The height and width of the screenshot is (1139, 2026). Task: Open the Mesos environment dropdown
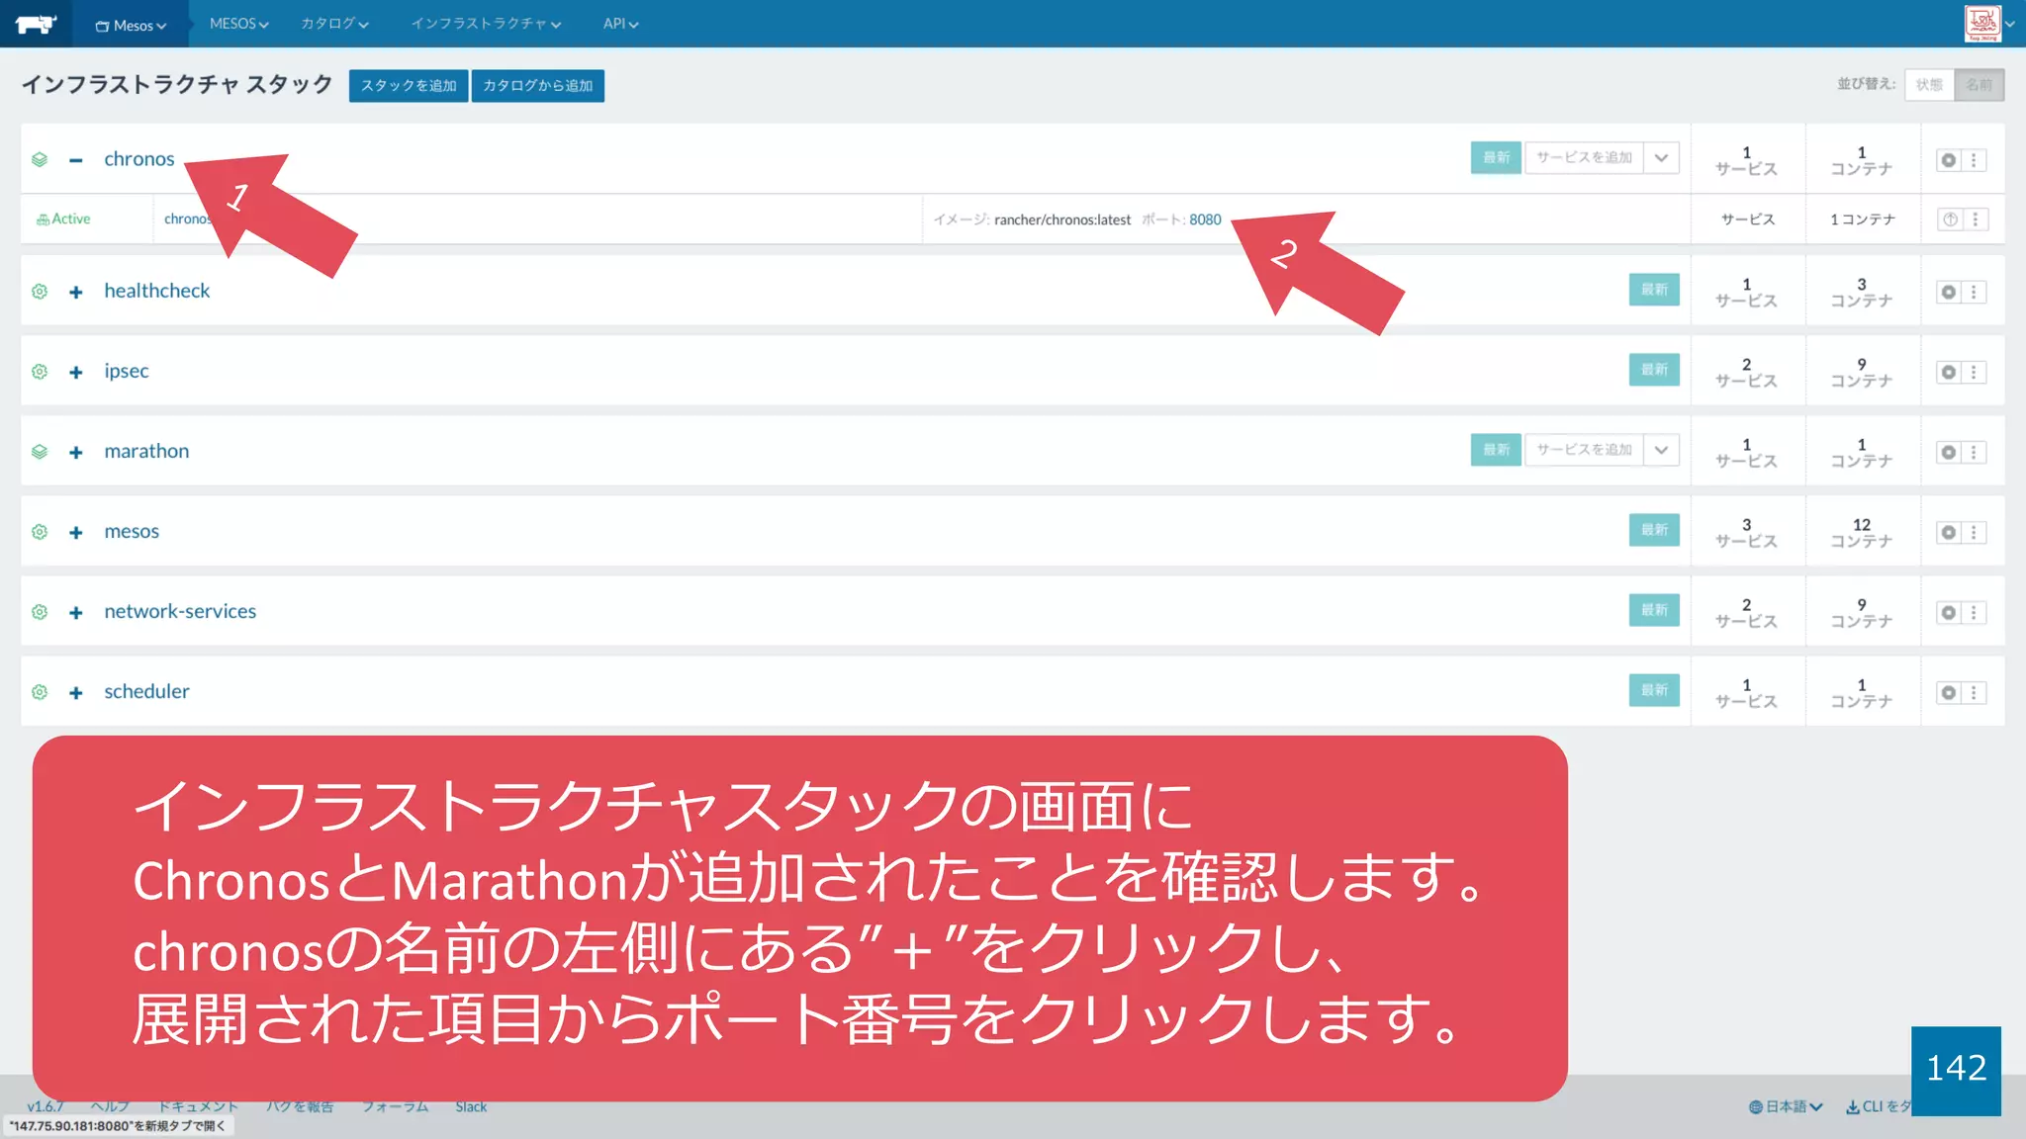(131, 25)
